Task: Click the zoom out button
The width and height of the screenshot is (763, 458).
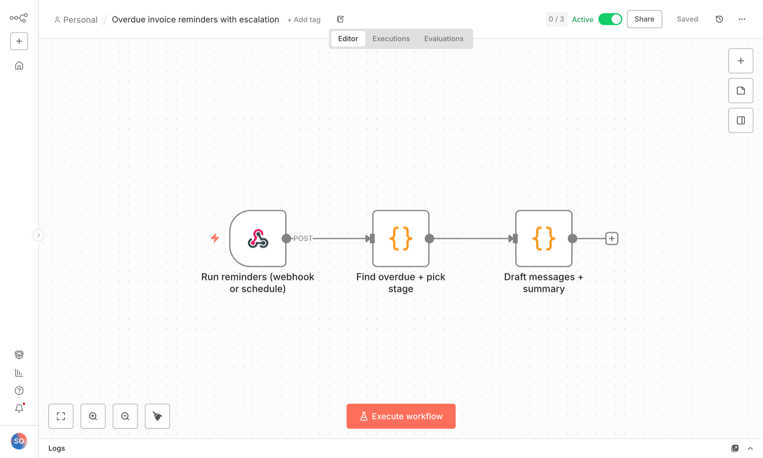Action: (x=125, y=416)
